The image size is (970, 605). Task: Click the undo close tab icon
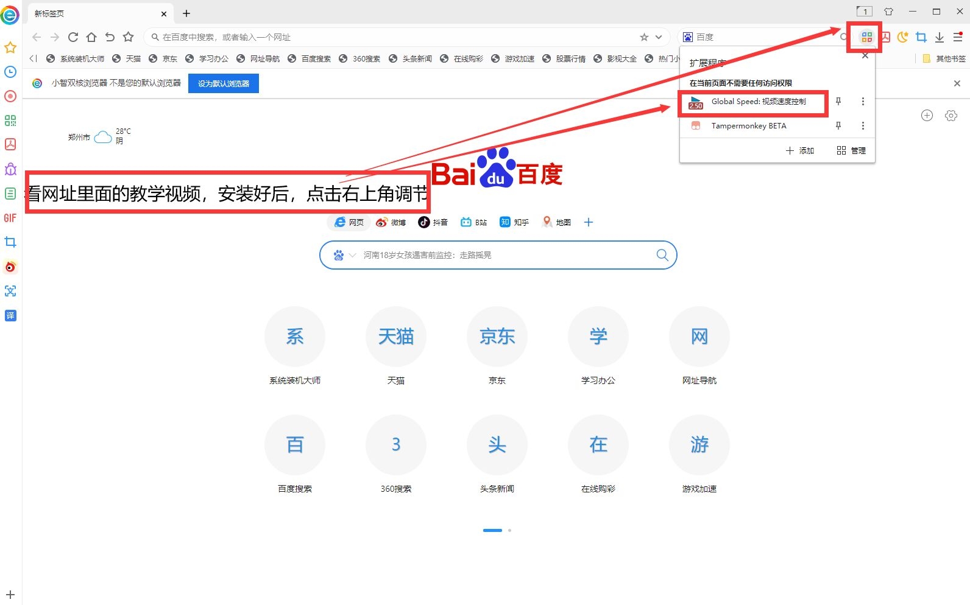tap(110, 37)
